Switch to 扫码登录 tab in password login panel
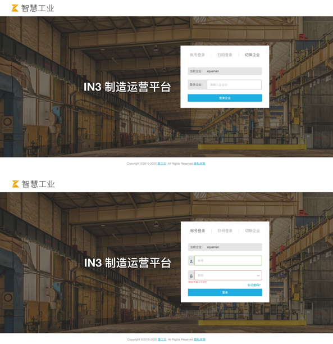This screenshot has height=344, width=333. click(x=225, y=231)
